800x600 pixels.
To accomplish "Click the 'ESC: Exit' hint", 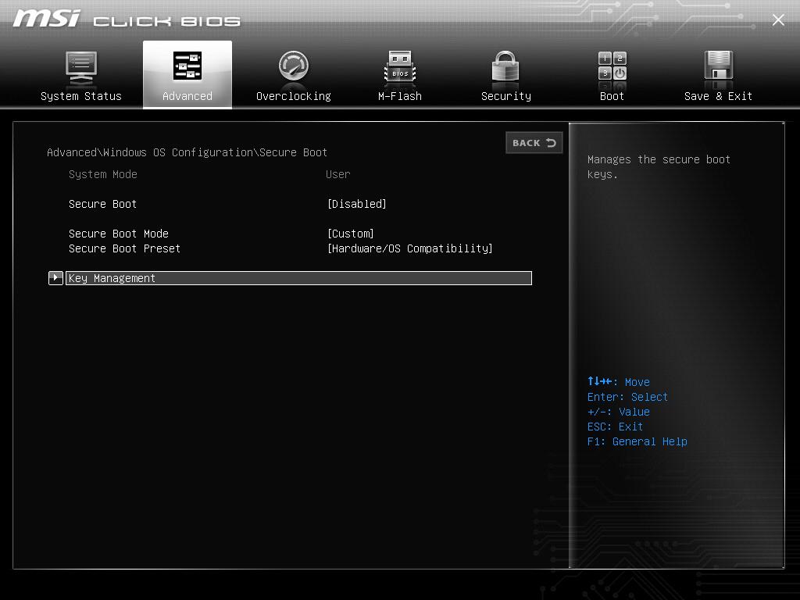I will click(x=615, y=427).
